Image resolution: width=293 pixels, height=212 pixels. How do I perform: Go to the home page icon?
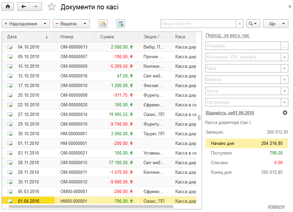point(8,7)
